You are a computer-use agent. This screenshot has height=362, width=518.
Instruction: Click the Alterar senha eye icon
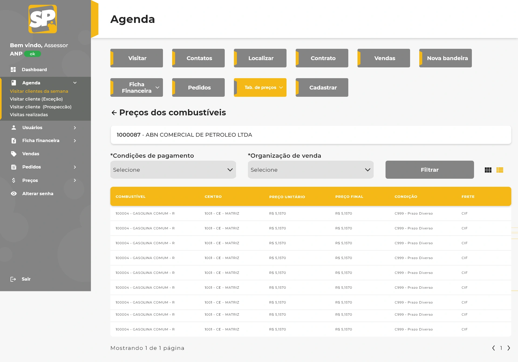(14, 194)
